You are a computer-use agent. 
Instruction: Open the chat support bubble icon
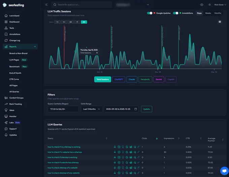[x=224, y=171]
